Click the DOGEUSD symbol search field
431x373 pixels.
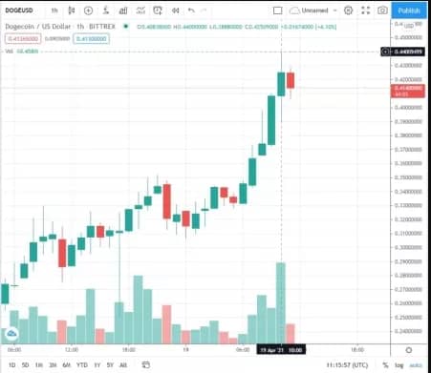19,10
